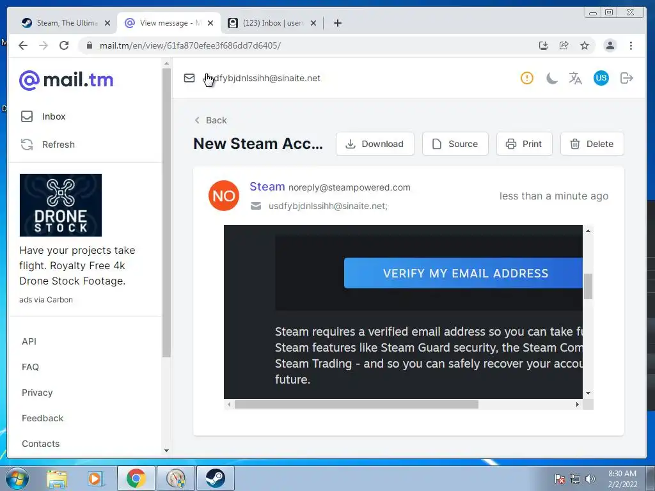Screen dimensions: 655x491
Task: Open the Contacts link
Action: pyautogui.click(x=40, y=444)
